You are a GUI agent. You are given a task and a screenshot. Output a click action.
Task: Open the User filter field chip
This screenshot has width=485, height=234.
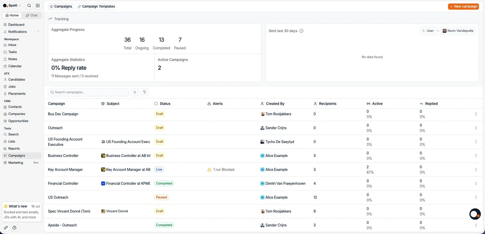point(428,31)
